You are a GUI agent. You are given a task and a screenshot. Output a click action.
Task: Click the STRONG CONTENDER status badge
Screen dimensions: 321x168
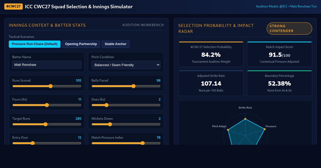click(x=289, y=29)
